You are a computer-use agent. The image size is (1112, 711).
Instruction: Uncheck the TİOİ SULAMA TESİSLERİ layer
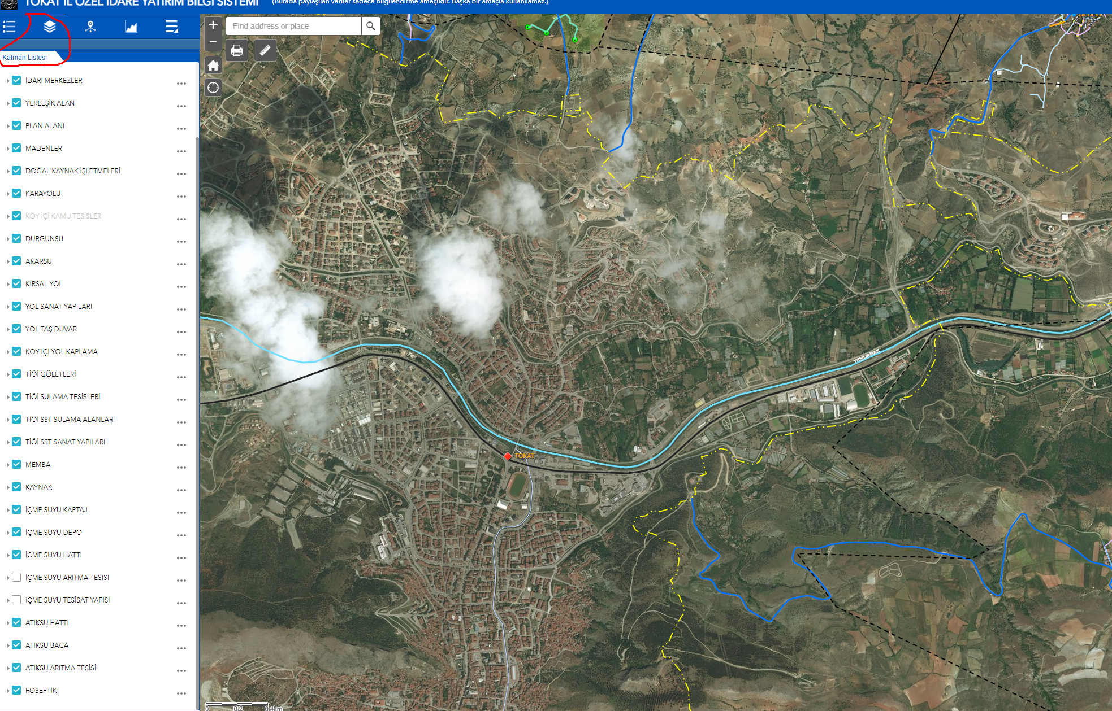pyautogui.click(x=16, y=396)
